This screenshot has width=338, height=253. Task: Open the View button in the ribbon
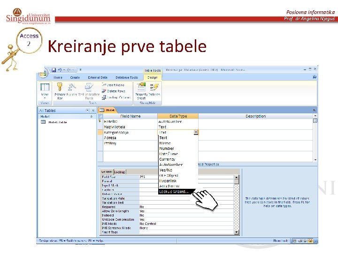[x=45, y=90]
